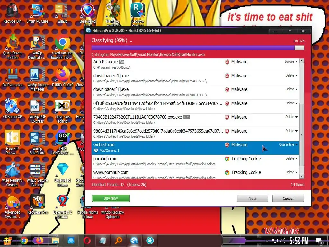Open Delete dropdown for XN1FSFTK downloader[1].exe
The height and width of the screenshot is (247, 329).
291,89
